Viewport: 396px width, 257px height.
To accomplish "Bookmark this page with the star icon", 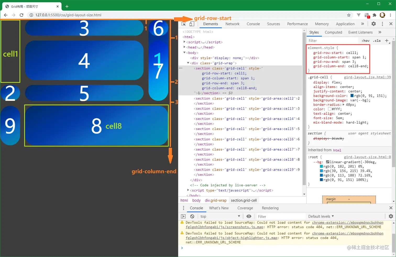I will [349, 15].
